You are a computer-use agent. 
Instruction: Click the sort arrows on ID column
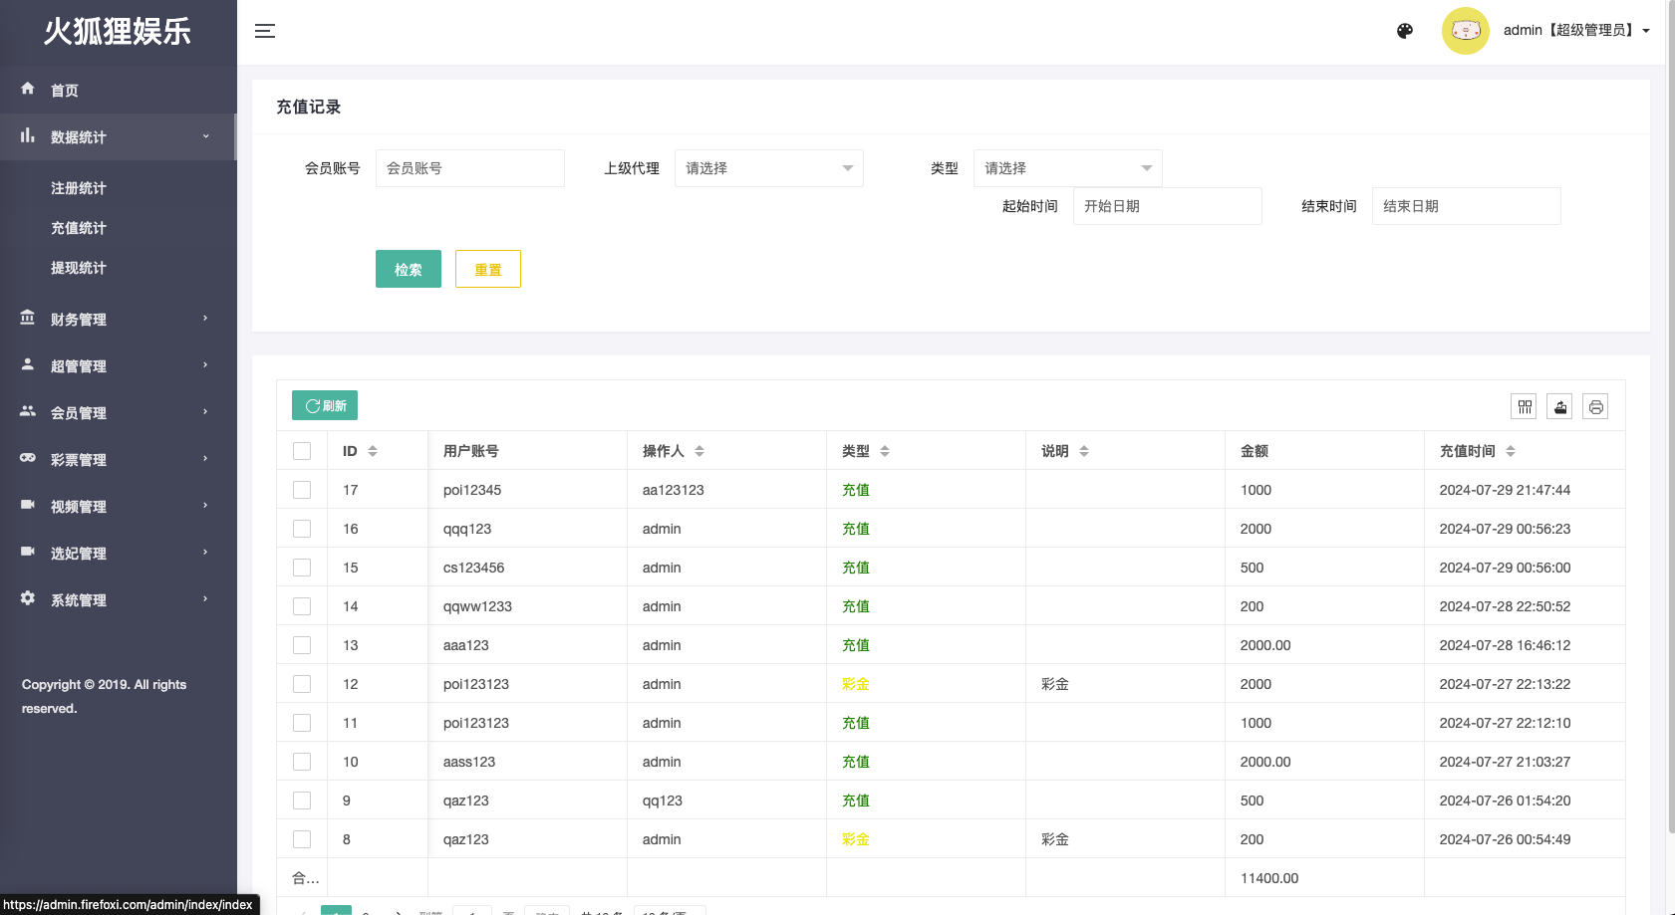coord(373,451)
